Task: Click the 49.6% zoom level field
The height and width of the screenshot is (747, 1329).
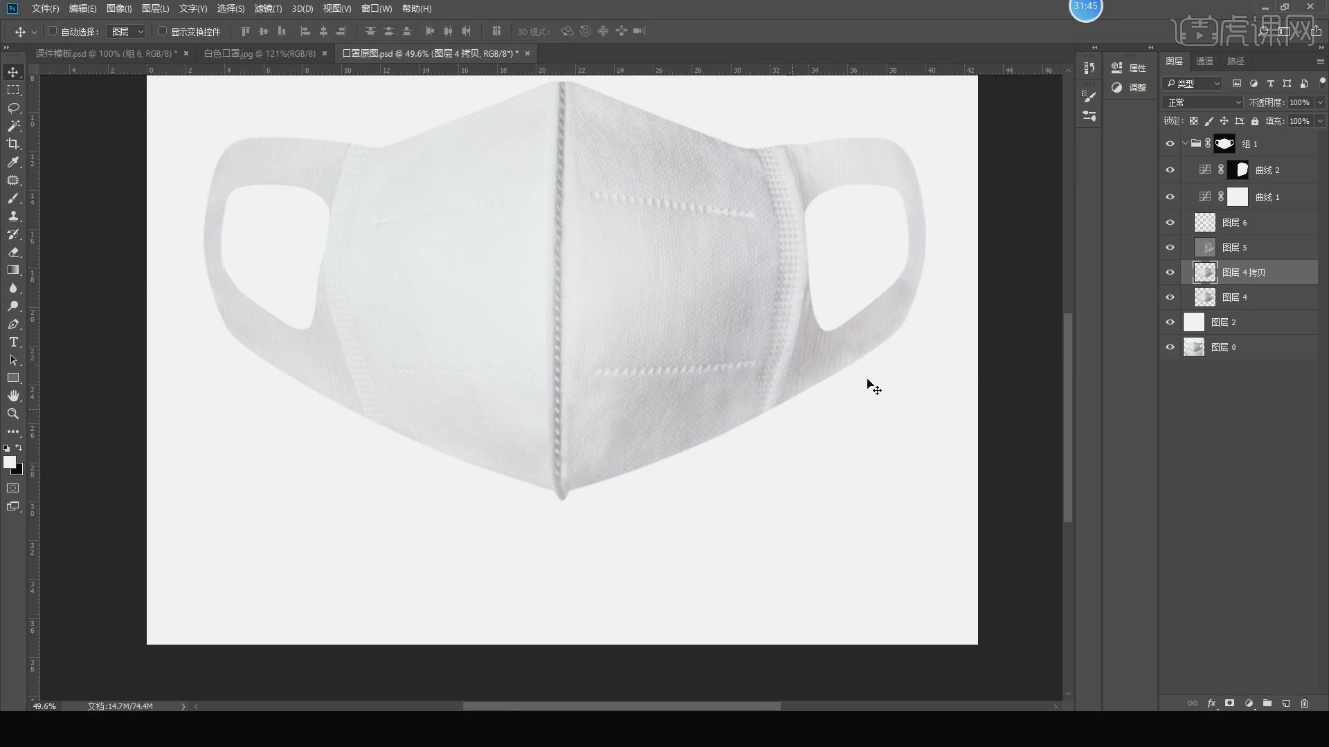Action: tap(44, 706)
